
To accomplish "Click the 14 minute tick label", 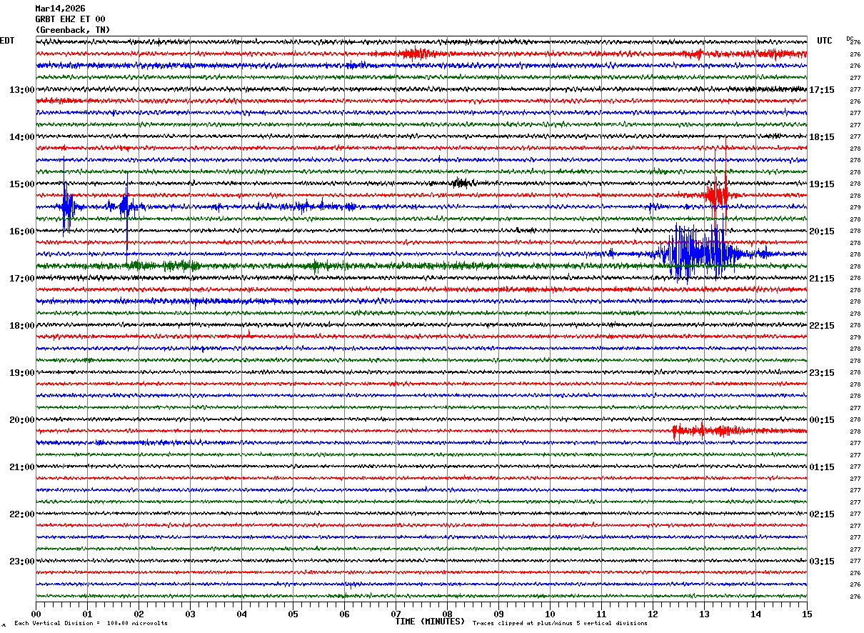I will click(755, 614).
